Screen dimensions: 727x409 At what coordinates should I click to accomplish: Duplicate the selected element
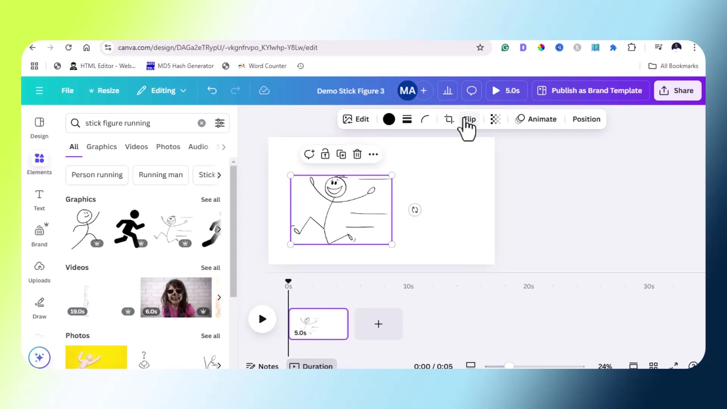tap(341, 154)
